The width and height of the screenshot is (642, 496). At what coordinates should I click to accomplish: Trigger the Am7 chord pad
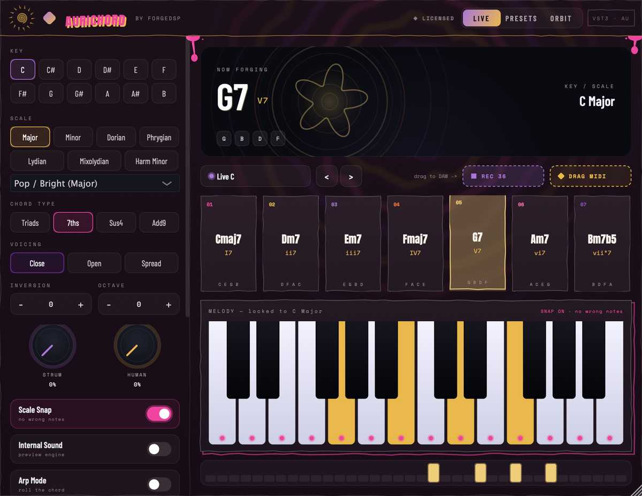pyautogui.click(x=540, y=243)
